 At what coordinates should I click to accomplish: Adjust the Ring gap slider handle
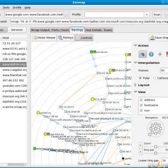[x=156, y=153]
